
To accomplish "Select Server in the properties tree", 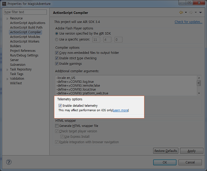I will pyautogui.click(x=14, y=60).
